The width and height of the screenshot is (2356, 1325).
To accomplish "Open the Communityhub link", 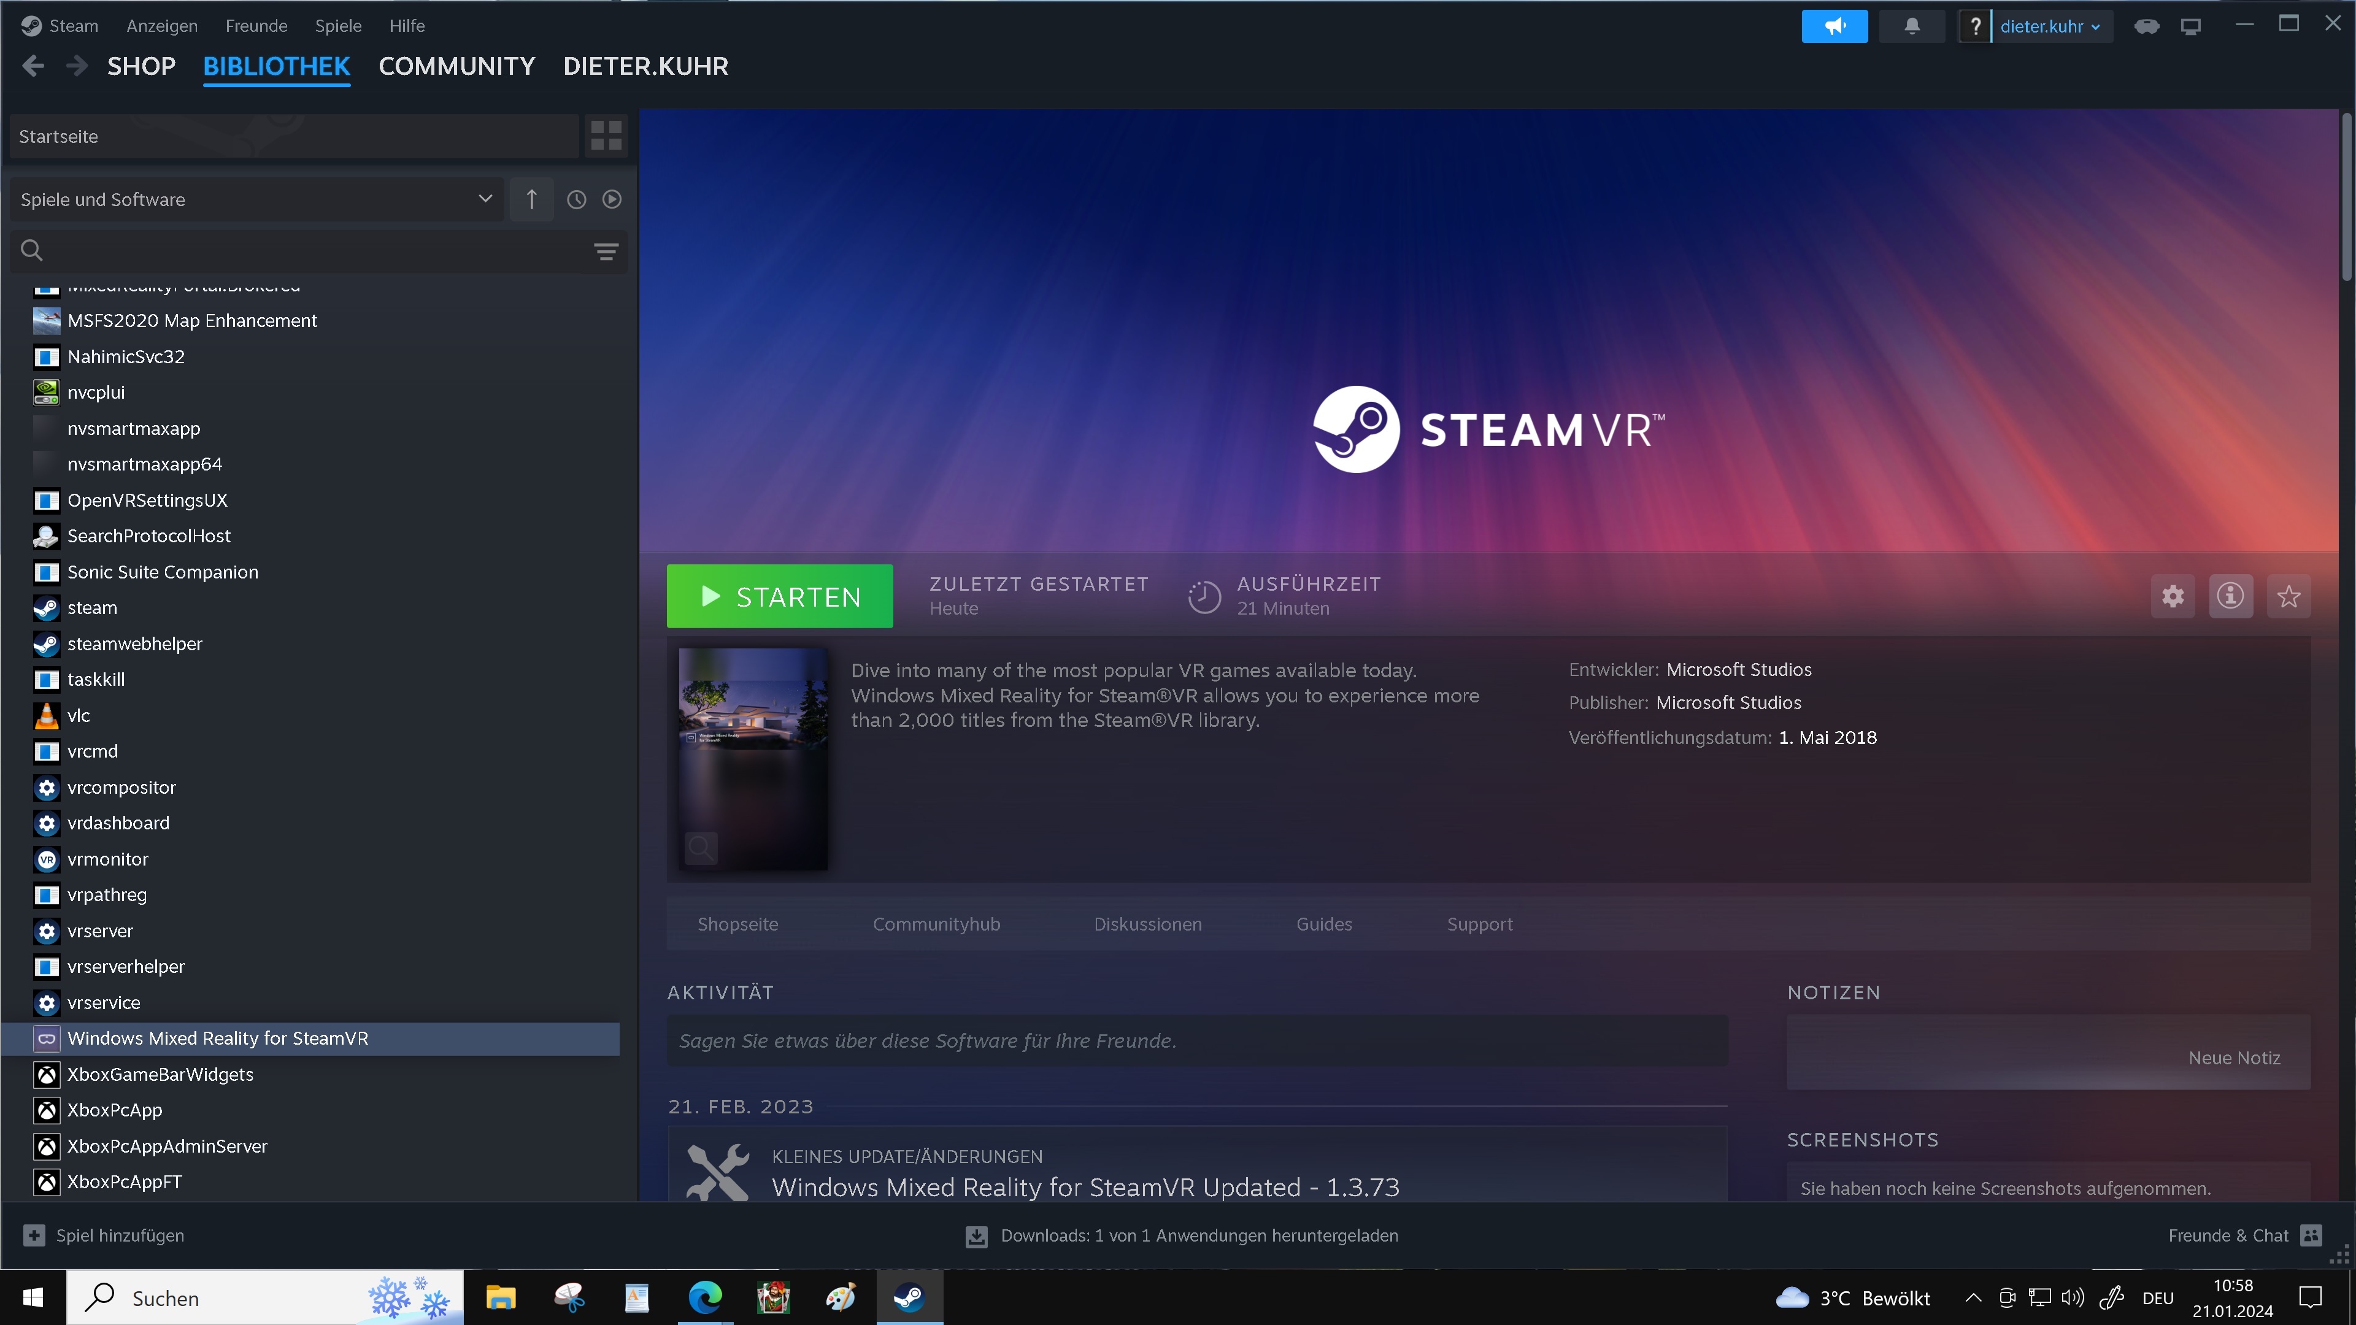I will [x=936, y=924].
